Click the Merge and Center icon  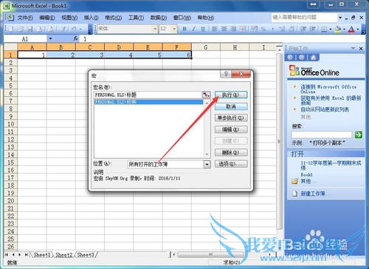point(243,29)
